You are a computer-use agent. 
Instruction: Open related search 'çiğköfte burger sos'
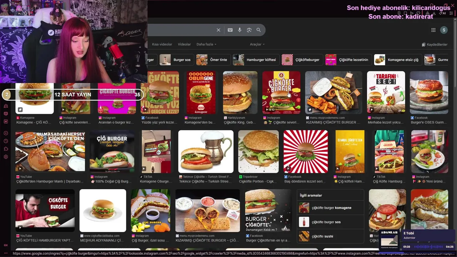click(x=330, y=222)
